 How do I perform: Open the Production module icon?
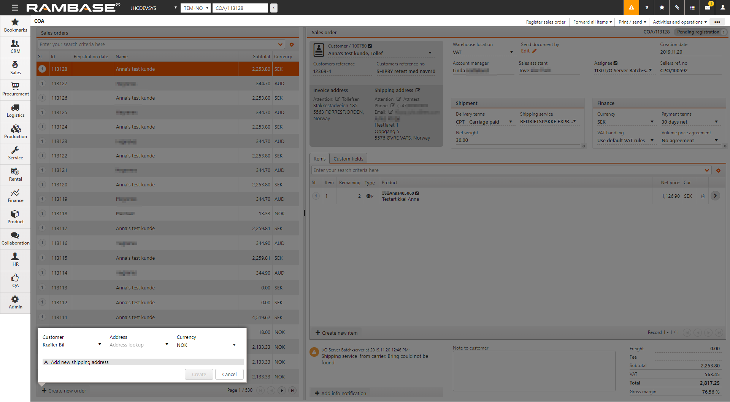click(15, 132)
